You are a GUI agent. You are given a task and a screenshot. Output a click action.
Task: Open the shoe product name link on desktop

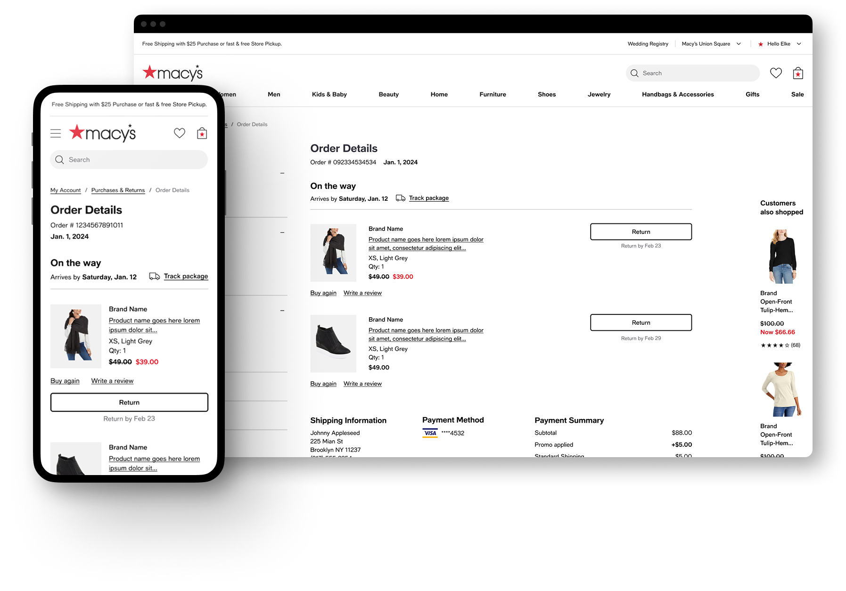pyautogui.click(x=426, y=335)
